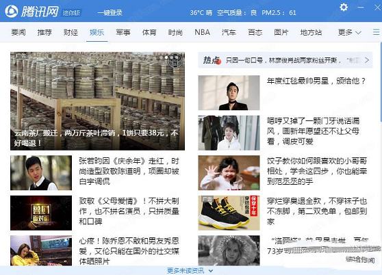Expand the 更多 categories dropdown

(x=349, y=32)
